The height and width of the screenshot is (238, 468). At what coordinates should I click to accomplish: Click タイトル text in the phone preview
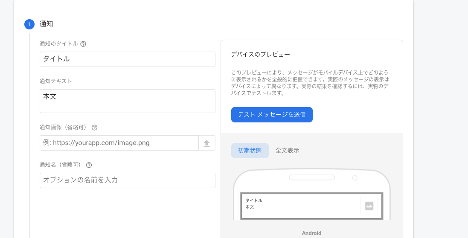click(x=254, y=200)
